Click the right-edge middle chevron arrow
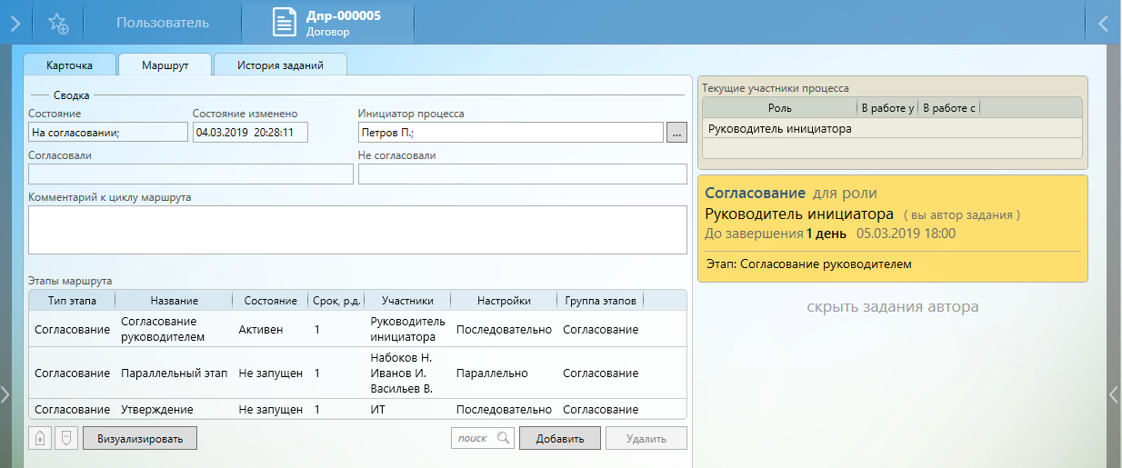This screenshot has height=468, width=1122. click(x=1114, y=393)
